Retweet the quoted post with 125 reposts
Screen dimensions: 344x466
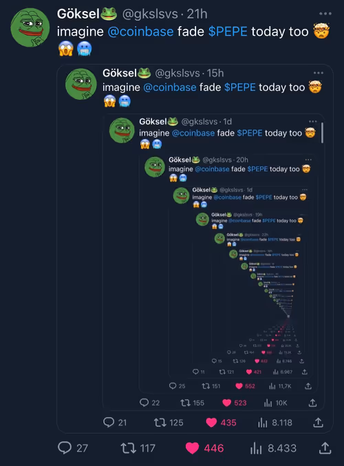(x=160, y=423)
